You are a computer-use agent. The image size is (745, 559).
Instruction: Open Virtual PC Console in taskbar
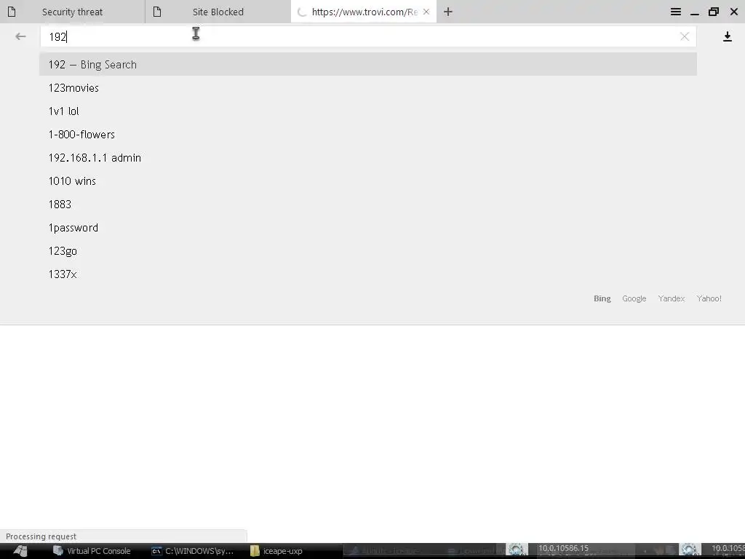[92, 551]
